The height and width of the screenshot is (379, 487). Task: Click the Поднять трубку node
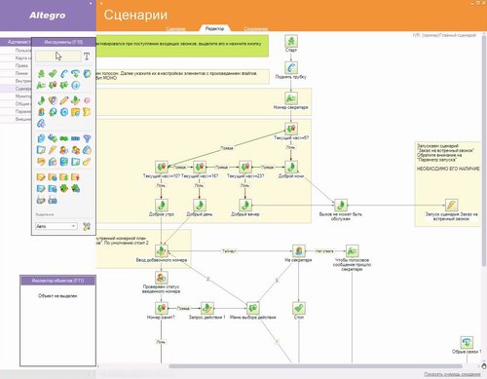tap(291, 68)
